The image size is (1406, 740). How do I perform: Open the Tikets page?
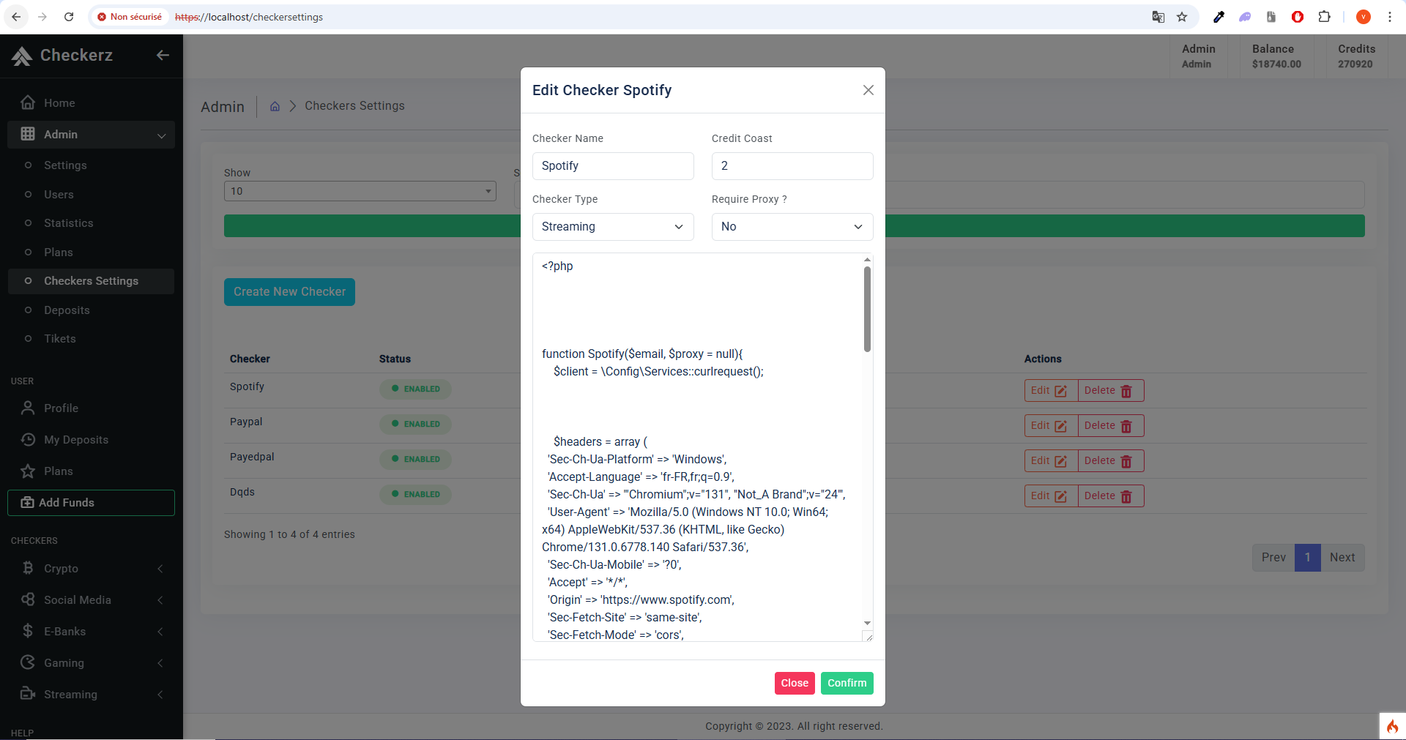pos(60,339)
